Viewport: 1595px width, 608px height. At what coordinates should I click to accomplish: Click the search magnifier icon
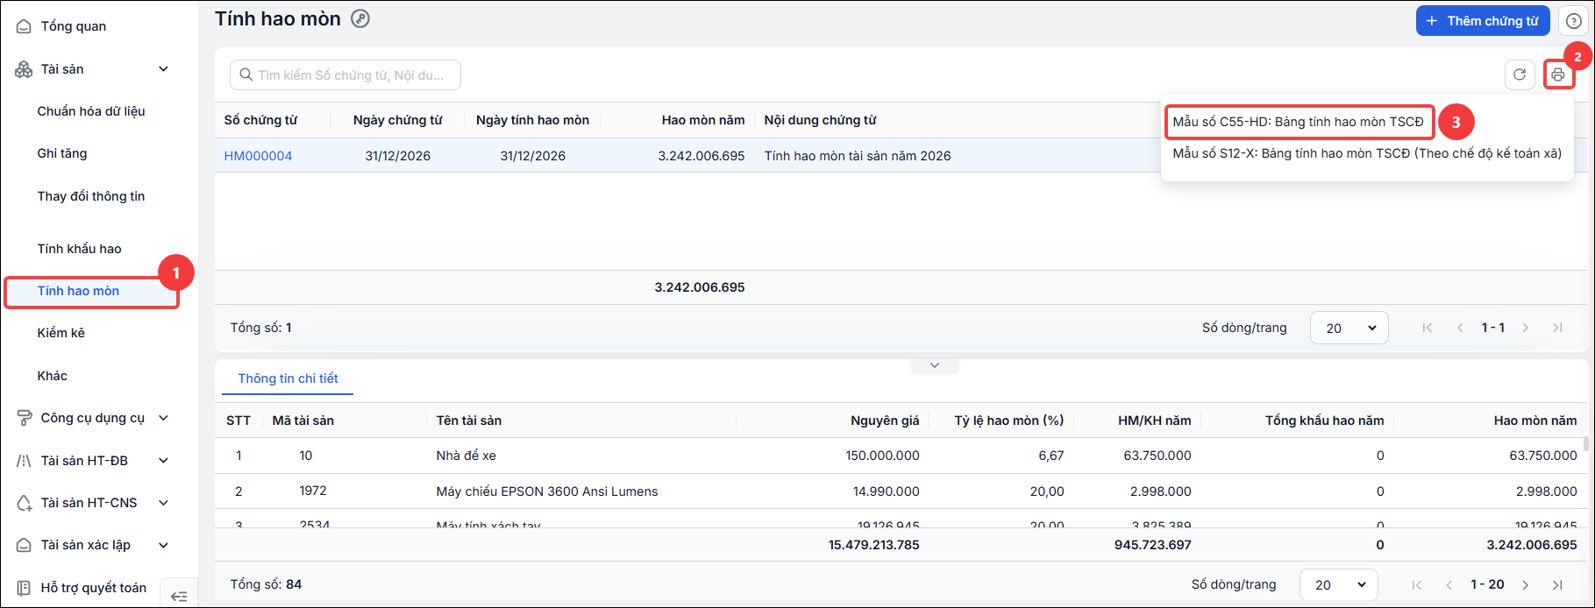tap(246, 75)
